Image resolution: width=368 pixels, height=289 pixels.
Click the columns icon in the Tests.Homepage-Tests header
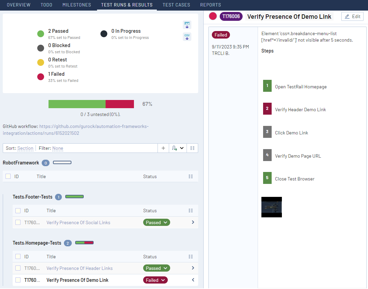pos(191,257)
